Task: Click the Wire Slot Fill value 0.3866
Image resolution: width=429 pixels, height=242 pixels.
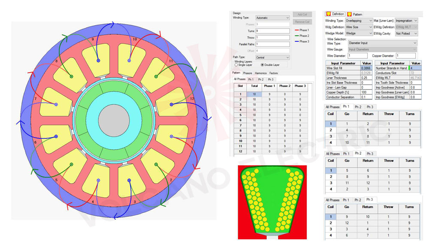Action: tap(366, 68)
